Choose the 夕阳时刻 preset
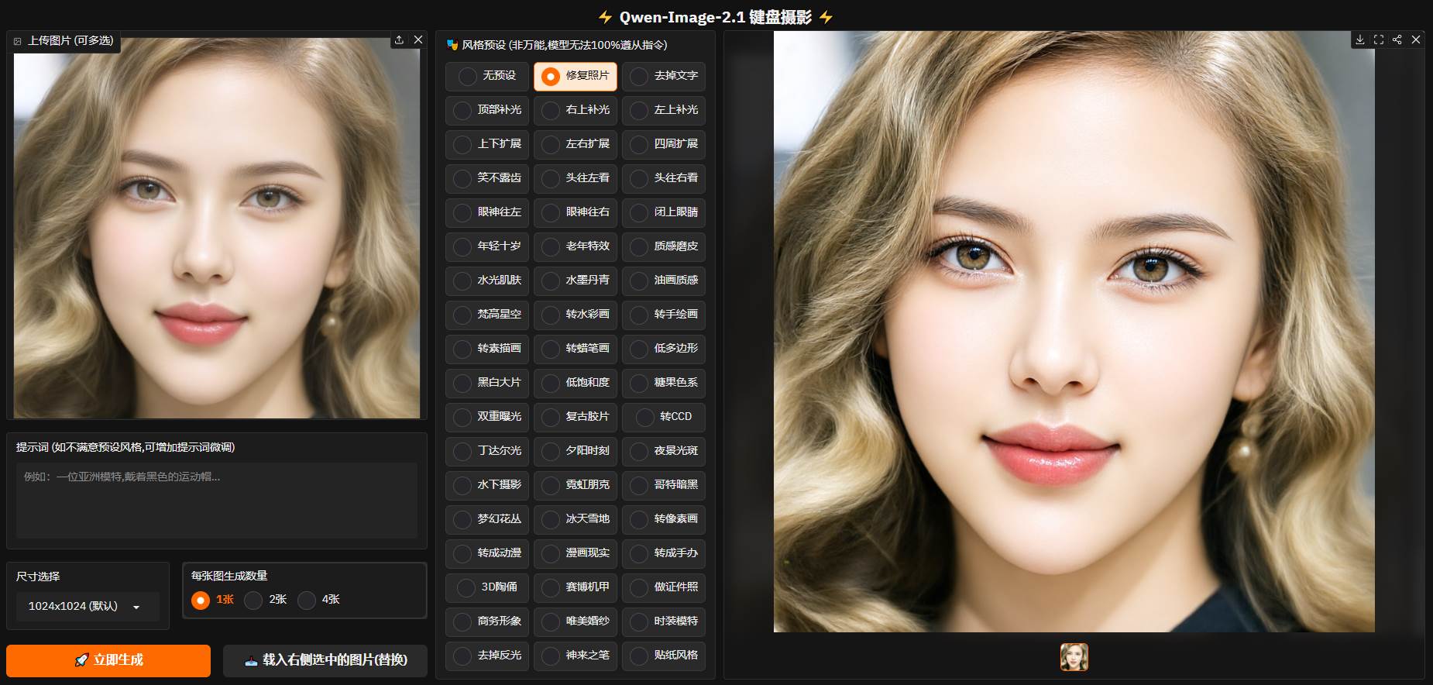The width and height of the screenshot is (1433, 685). coord(576,451)
